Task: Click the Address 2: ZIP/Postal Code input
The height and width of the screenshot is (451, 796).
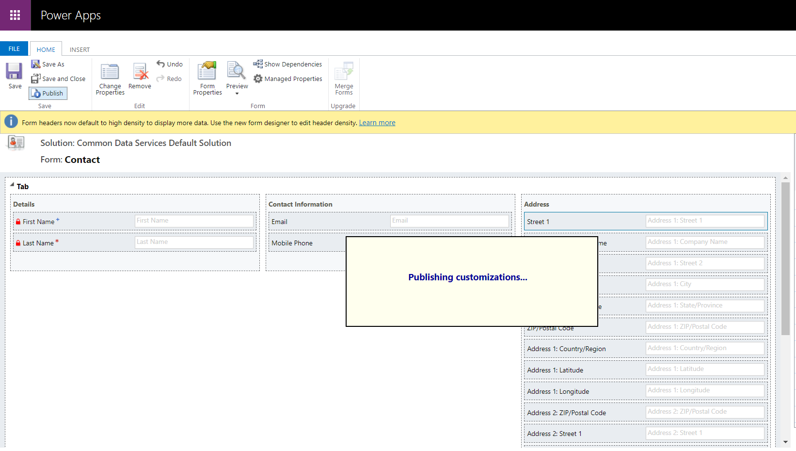Action: (705, 412)
